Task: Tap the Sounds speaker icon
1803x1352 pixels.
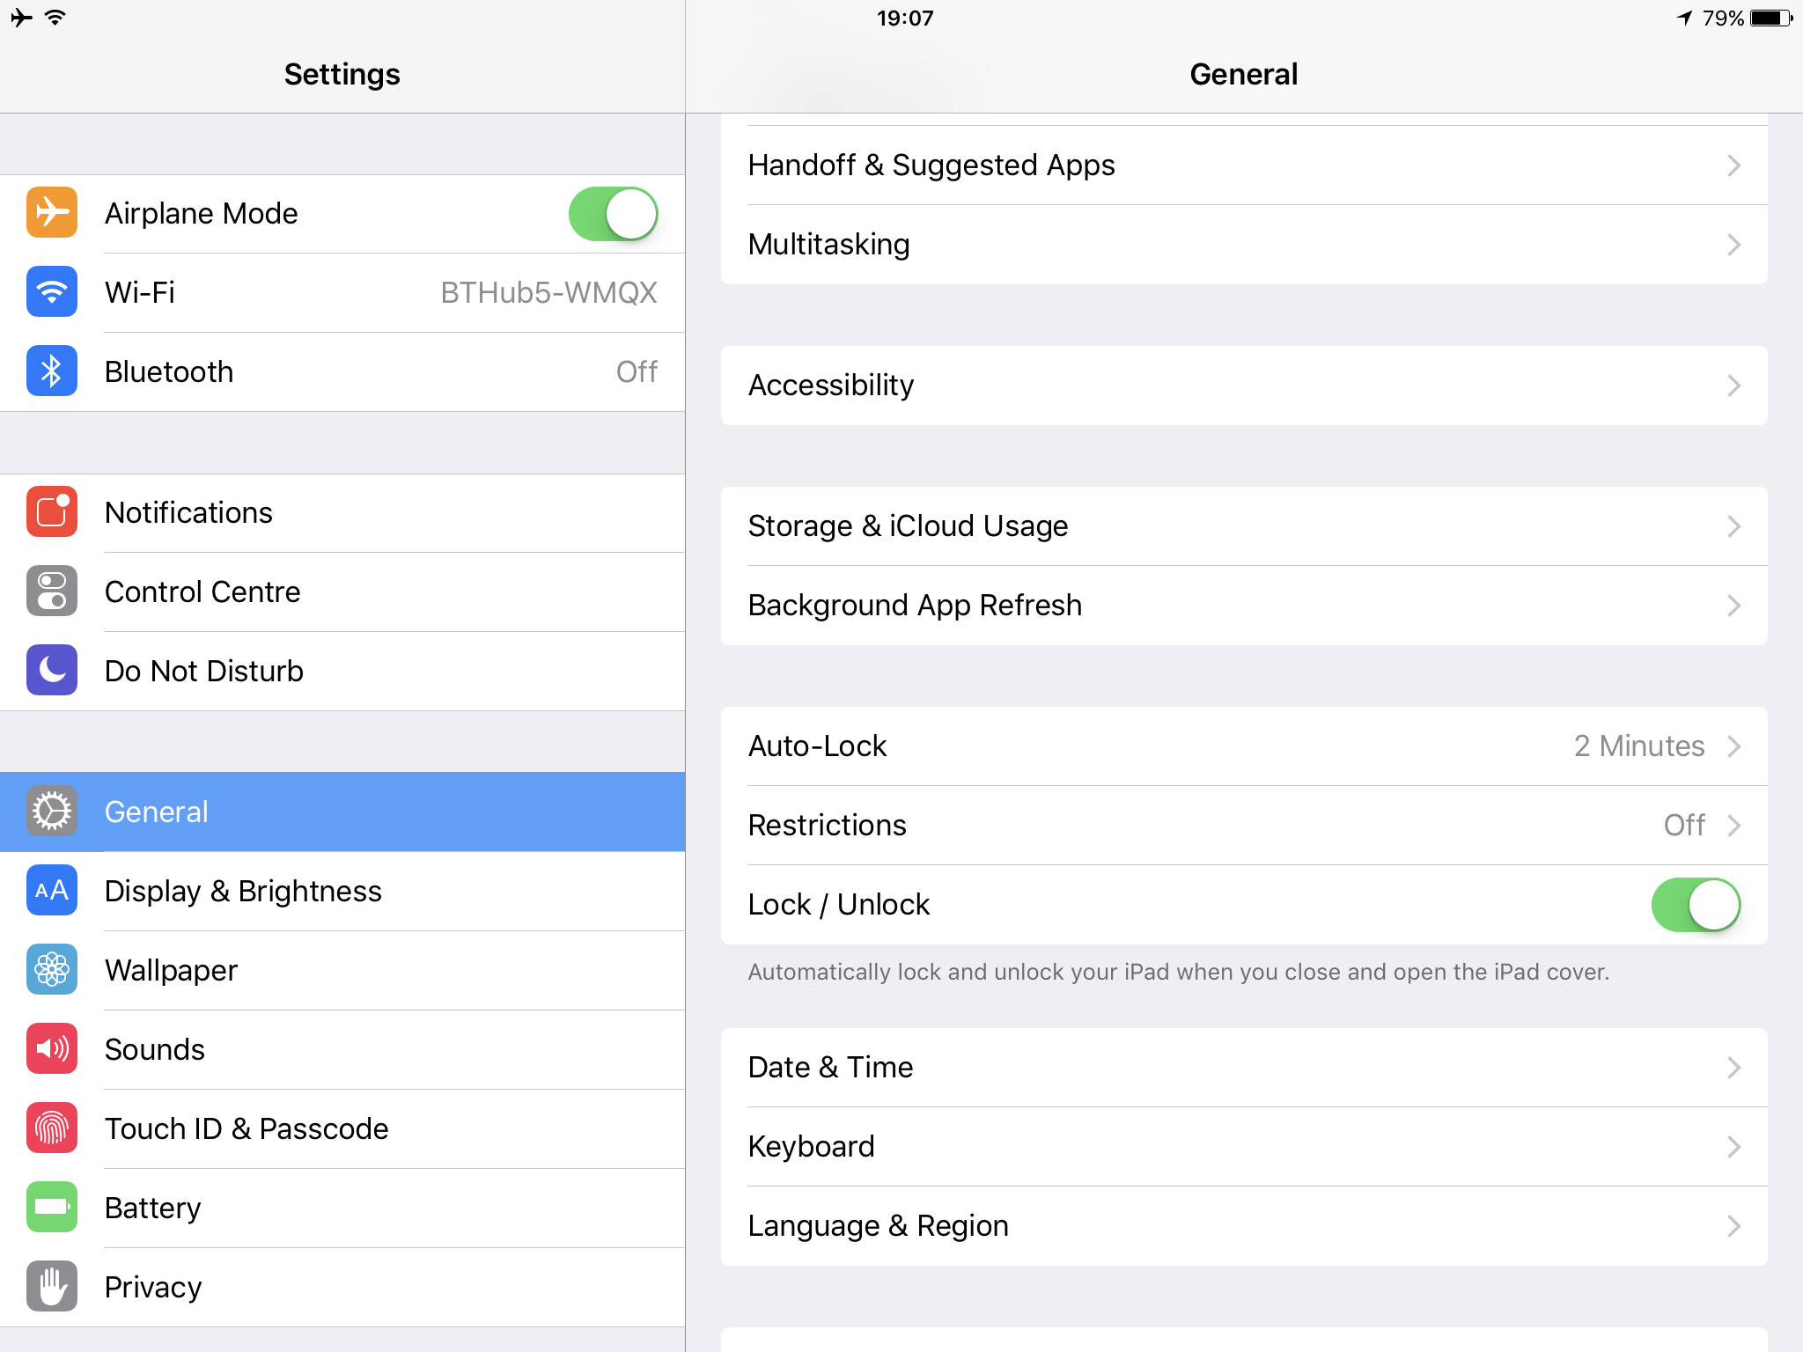Action: [52, 1049]
